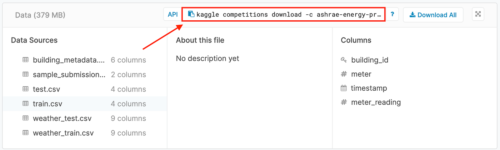
Task: Click the building_id column name
Action: [x=370, y=60]
